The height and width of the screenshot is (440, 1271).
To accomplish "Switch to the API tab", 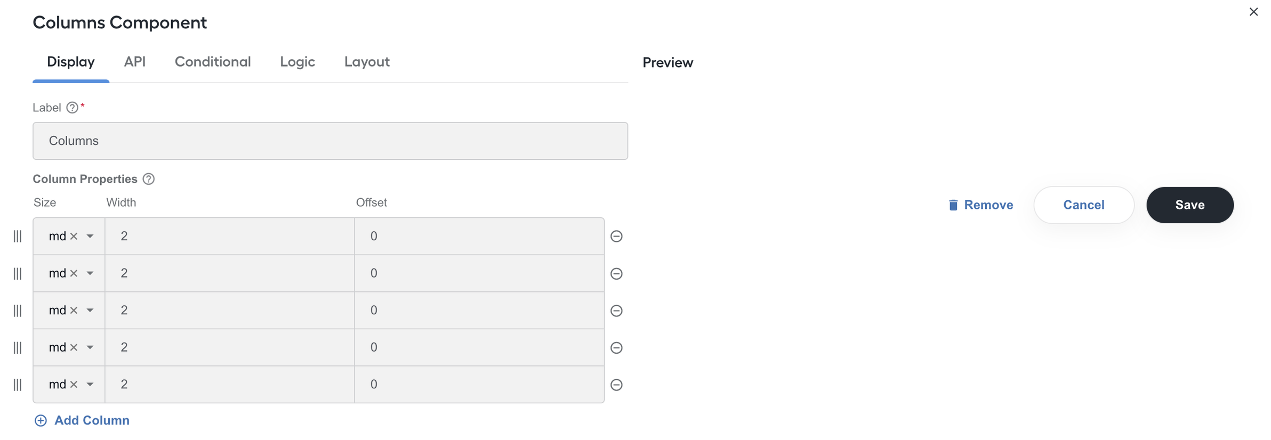I will point(135,62).
